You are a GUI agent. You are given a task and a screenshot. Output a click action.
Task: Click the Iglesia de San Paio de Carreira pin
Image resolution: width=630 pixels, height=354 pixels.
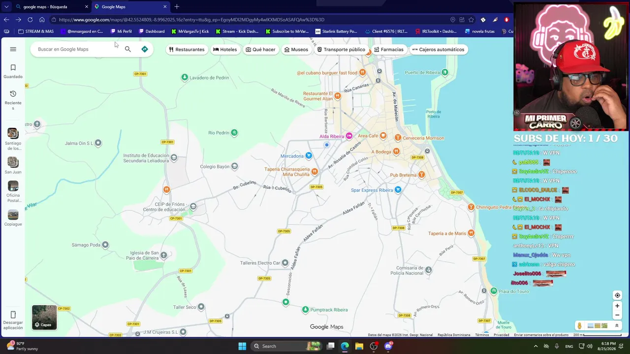point(164,255)
